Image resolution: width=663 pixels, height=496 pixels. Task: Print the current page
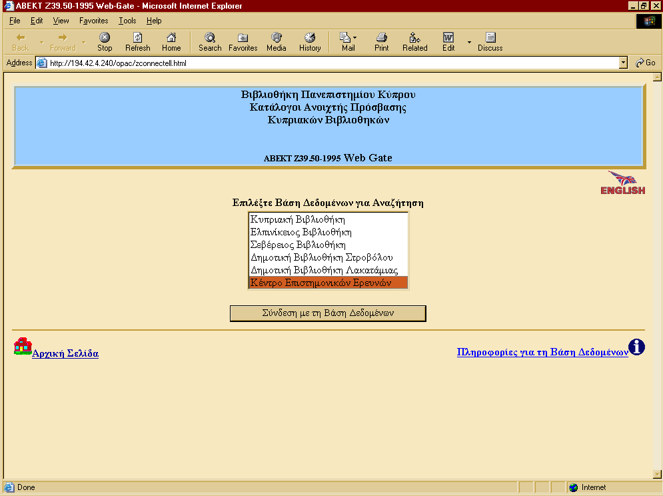pyautogui.click(x=381, y=42)
